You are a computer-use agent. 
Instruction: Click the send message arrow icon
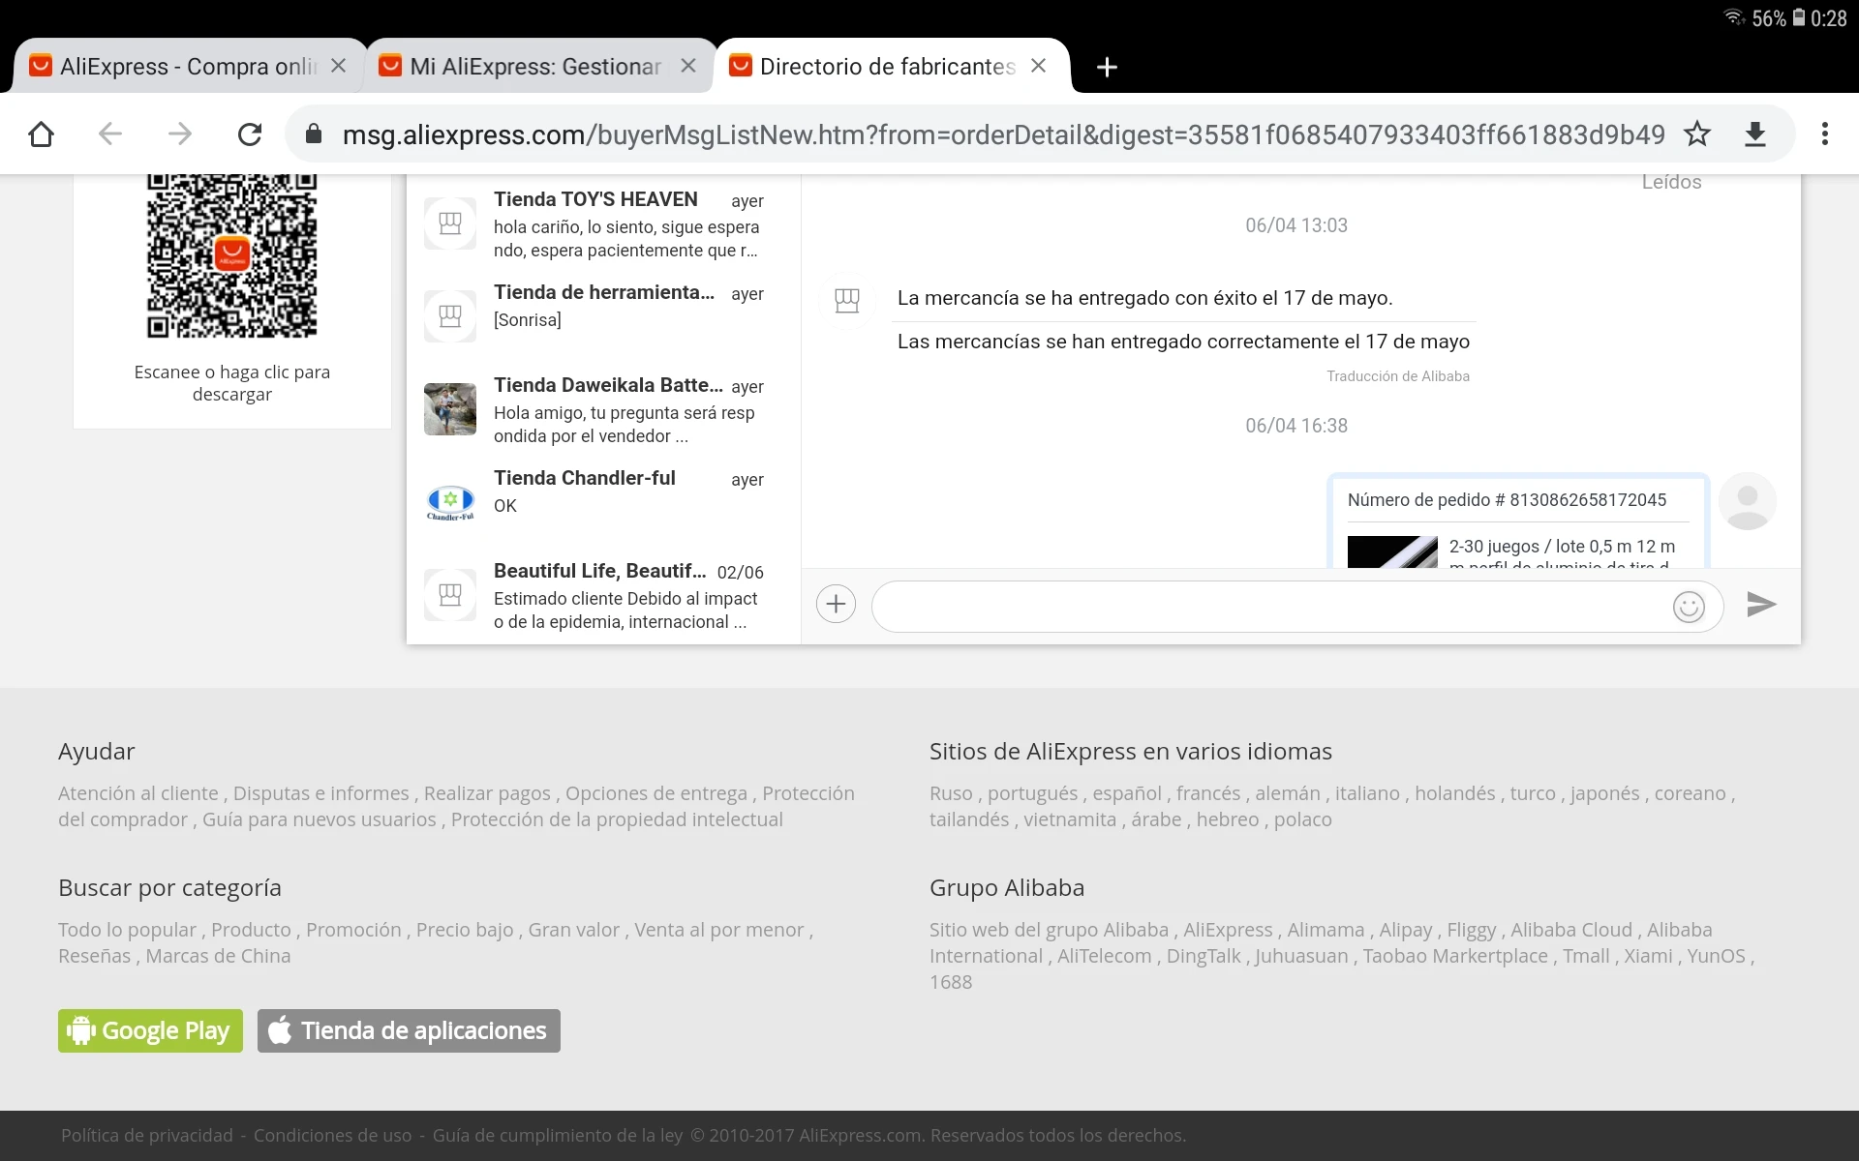(x=1760, y=605)
